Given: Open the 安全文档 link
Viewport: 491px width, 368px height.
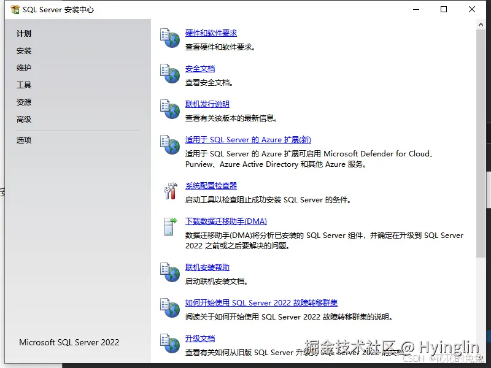Looking at the screenshot, I should [200, 69].
